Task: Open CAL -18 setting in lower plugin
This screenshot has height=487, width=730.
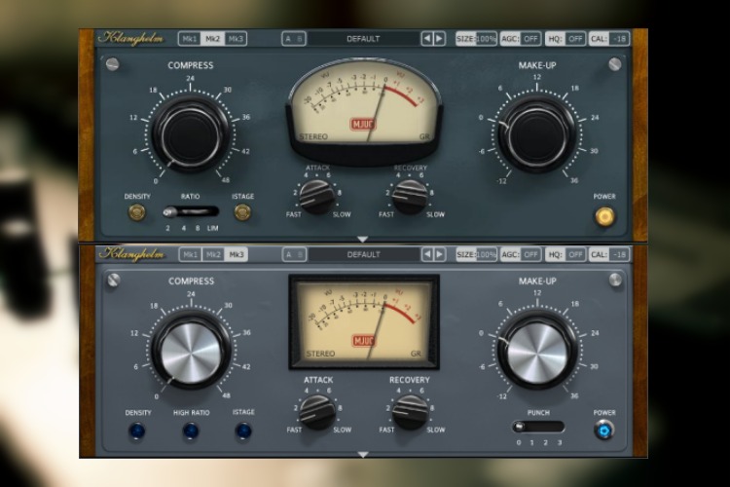Action: pyautogui.click(x=609, y=254)
